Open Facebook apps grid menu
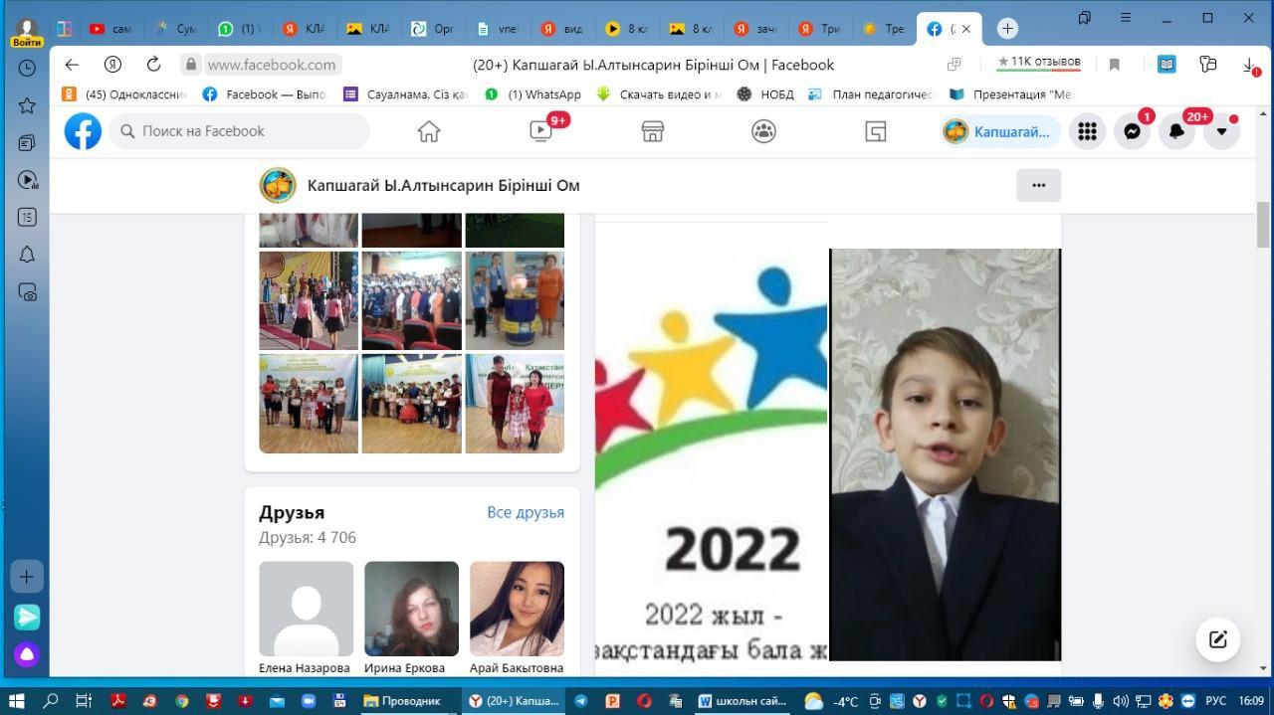 coord(1087,131)
